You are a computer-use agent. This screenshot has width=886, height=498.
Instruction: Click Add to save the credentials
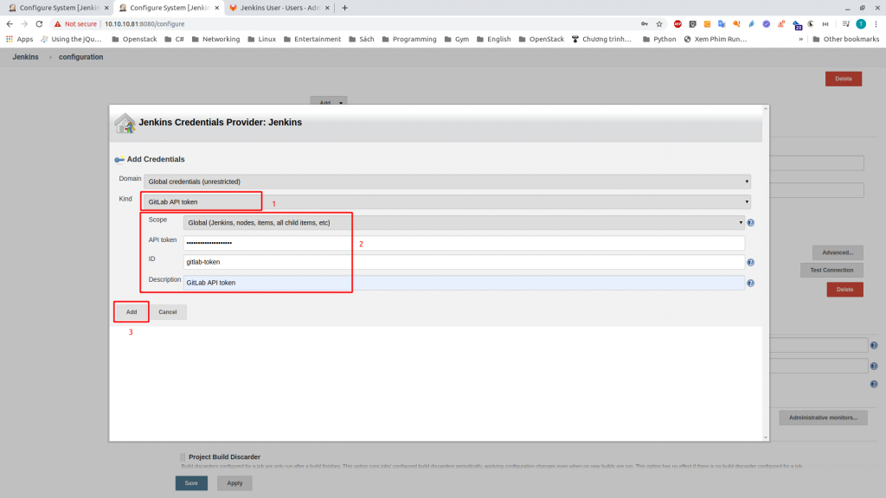(132, 311)
